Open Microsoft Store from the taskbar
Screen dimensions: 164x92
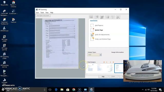[x=68, y=90]
